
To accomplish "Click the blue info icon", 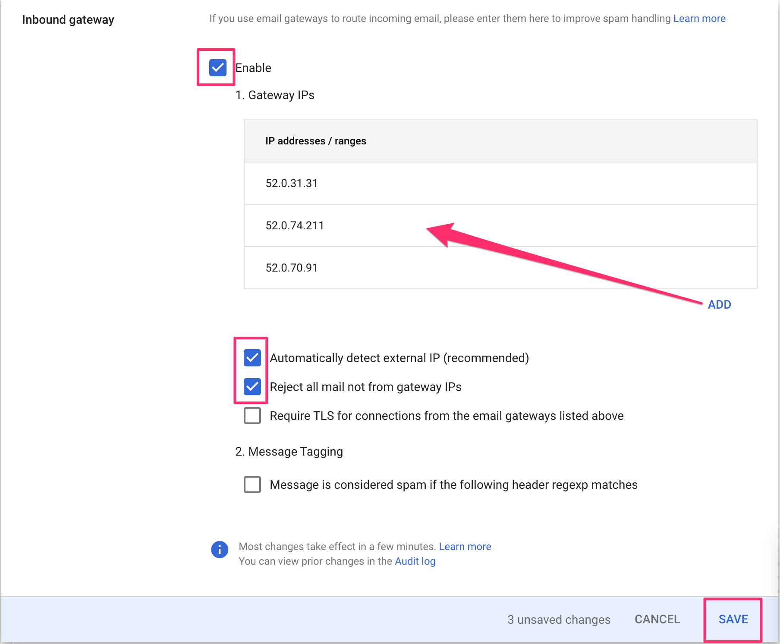I will point(220,550).
